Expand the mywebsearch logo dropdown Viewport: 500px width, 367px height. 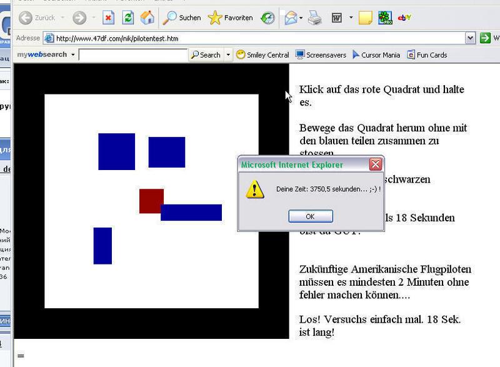73,55
